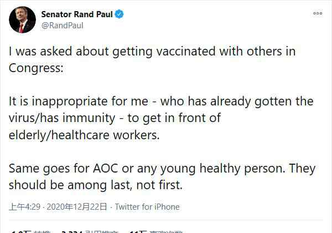This screenshot has height=233, width=332.
Task: Click the 'I was asked about getting vaccinated' line
Action: click(152, 52)
